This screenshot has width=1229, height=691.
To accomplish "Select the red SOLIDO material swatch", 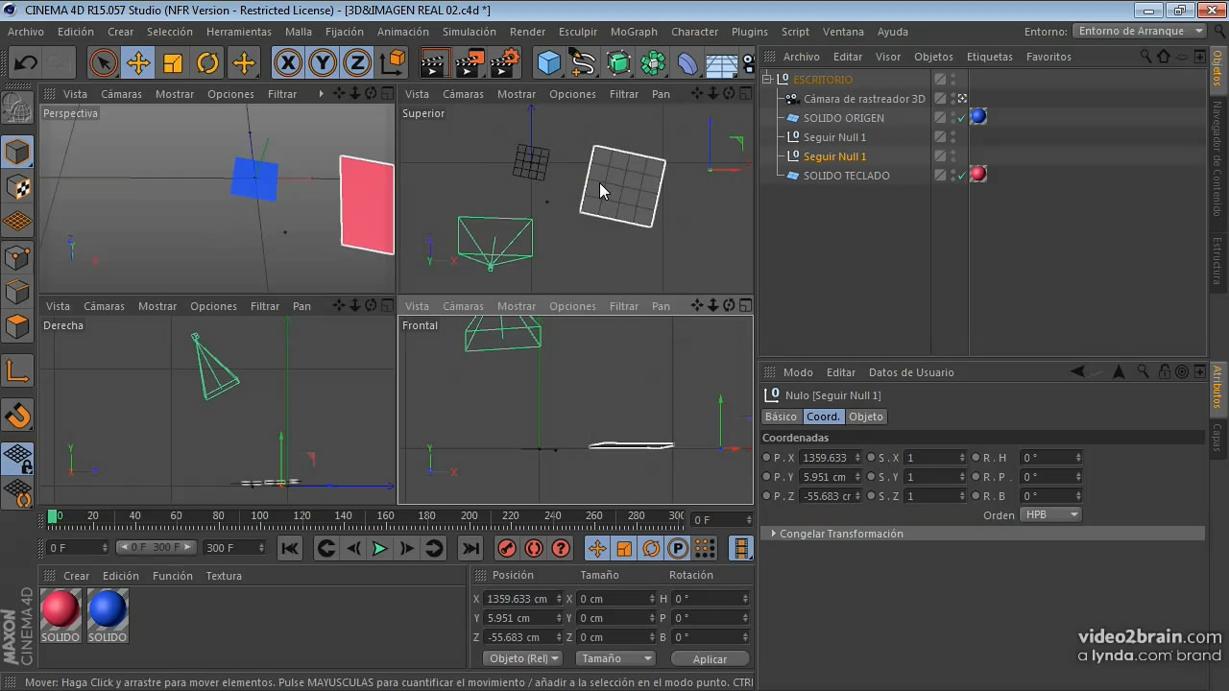I will coord(60,609).
